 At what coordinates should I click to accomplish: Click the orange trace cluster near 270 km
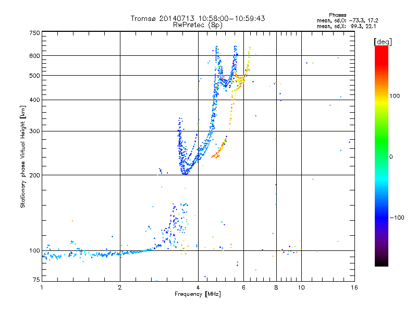coord(219,149)
